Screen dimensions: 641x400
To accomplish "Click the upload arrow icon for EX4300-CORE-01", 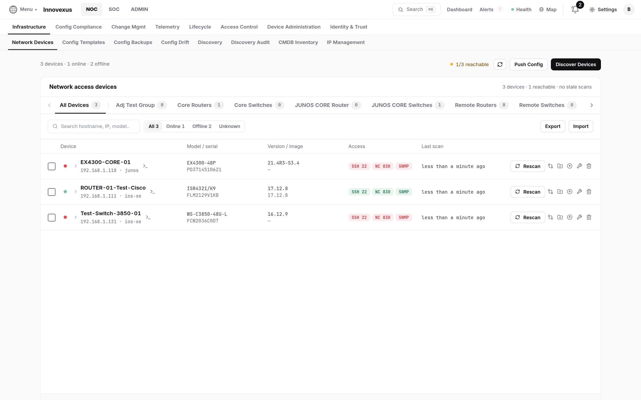I will click(x=570, y=166).
